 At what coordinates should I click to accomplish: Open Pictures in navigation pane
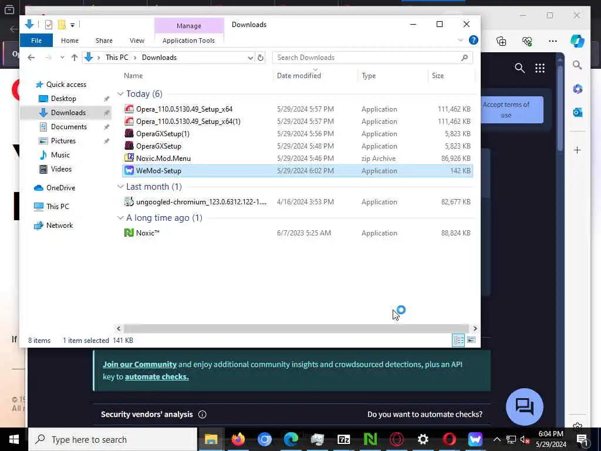click(63, 141)
